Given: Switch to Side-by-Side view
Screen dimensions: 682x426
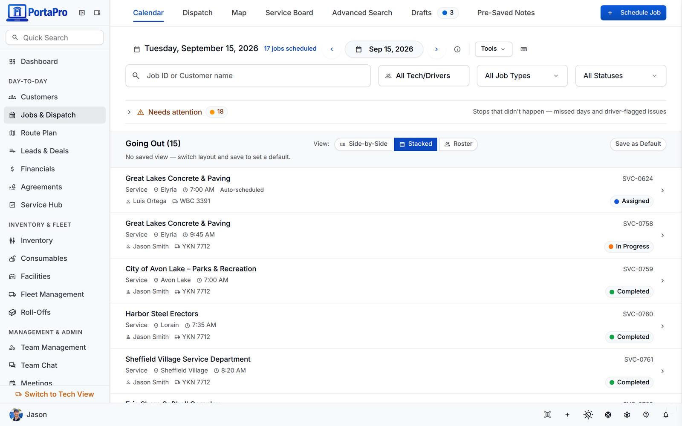Looking at the screenshot, I should click(364, 144).
